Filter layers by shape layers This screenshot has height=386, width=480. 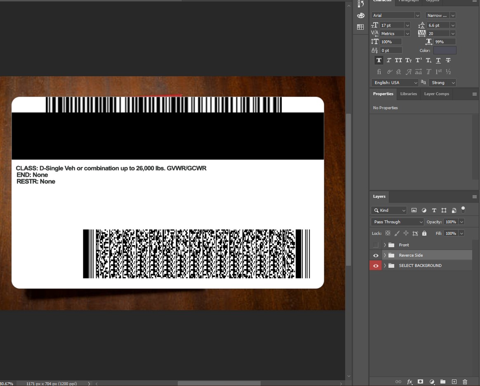point(444,210)
